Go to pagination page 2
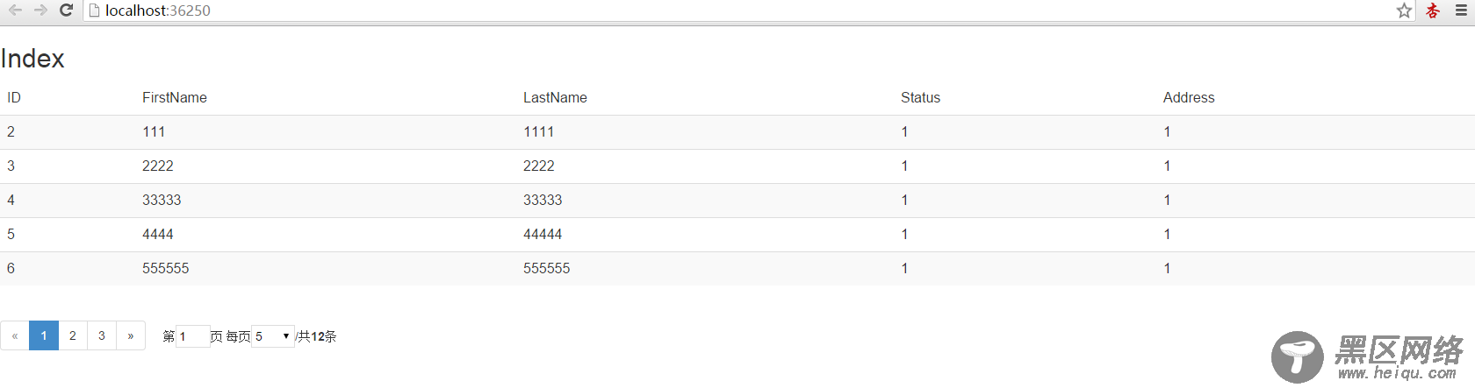Viewport: 1475px width, 388px height. [73, 335]
